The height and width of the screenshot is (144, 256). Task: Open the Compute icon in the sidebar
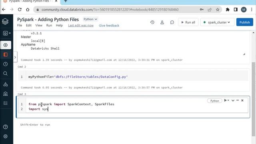(5, 94)
